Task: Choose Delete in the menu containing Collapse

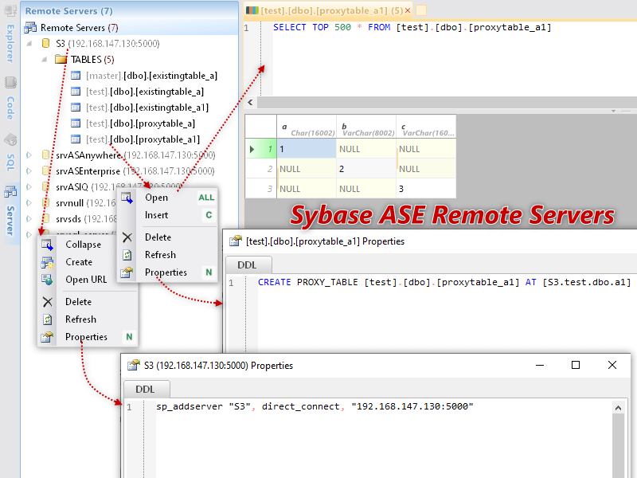Action: [78, 302]
